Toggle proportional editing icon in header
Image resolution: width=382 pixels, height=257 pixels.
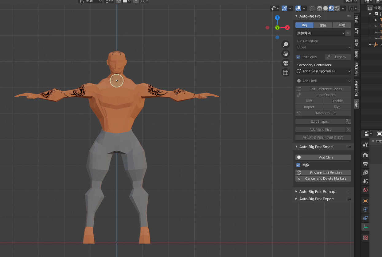[x=136, y=1]
